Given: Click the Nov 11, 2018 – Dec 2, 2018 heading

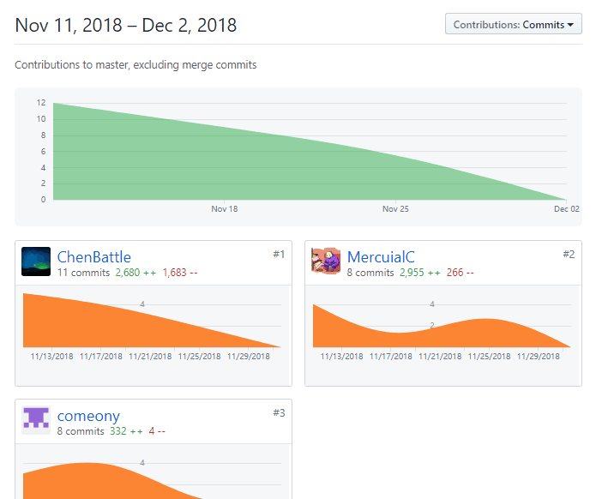Looking at the screenshot, I should pos(126,26).
